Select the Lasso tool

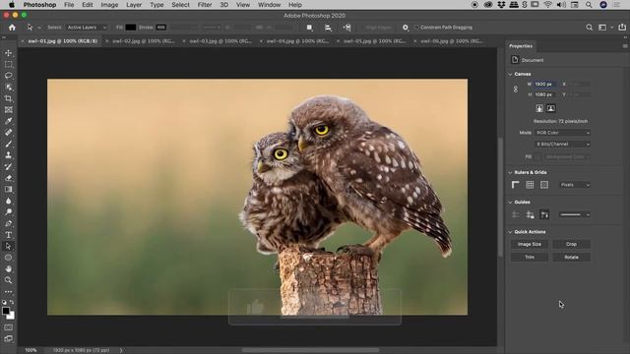tap(8, 76)
